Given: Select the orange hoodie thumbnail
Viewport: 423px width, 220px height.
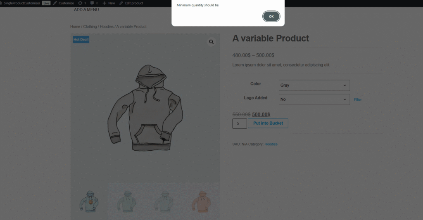Looking at the screenshot, I should [201, 201].
